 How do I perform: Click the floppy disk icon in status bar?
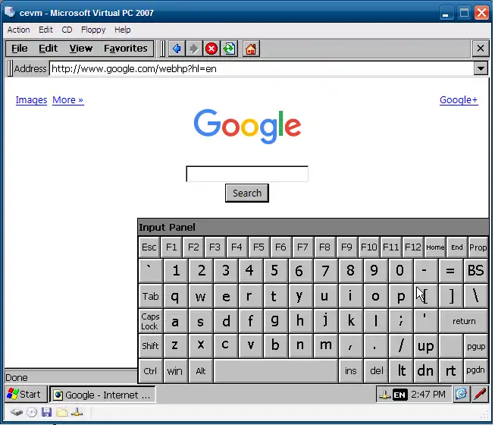click(46, 412)
